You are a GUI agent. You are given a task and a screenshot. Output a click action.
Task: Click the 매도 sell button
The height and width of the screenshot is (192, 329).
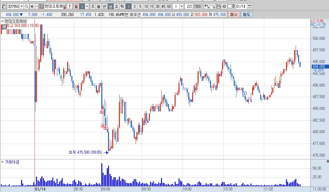[247, 14]
